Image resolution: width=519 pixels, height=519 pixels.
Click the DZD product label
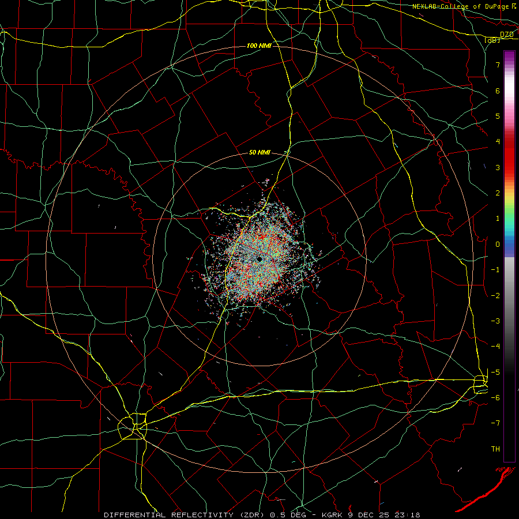point(506,35)
